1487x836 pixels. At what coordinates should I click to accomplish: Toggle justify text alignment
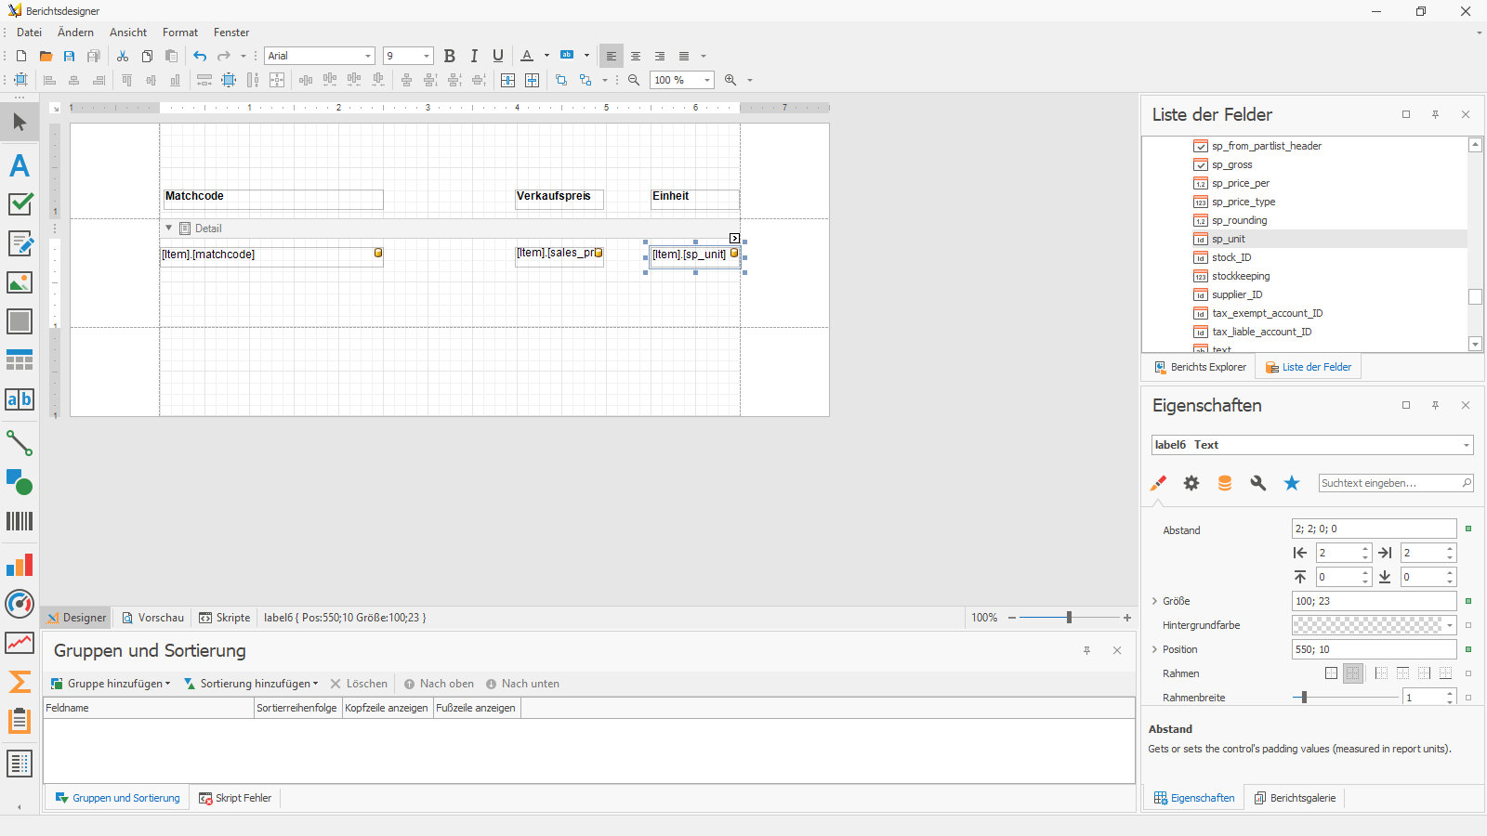684,56
